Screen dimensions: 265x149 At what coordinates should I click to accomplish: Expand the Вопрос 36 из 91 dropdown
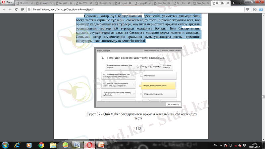pyautogui.click(x=105, y=51)
